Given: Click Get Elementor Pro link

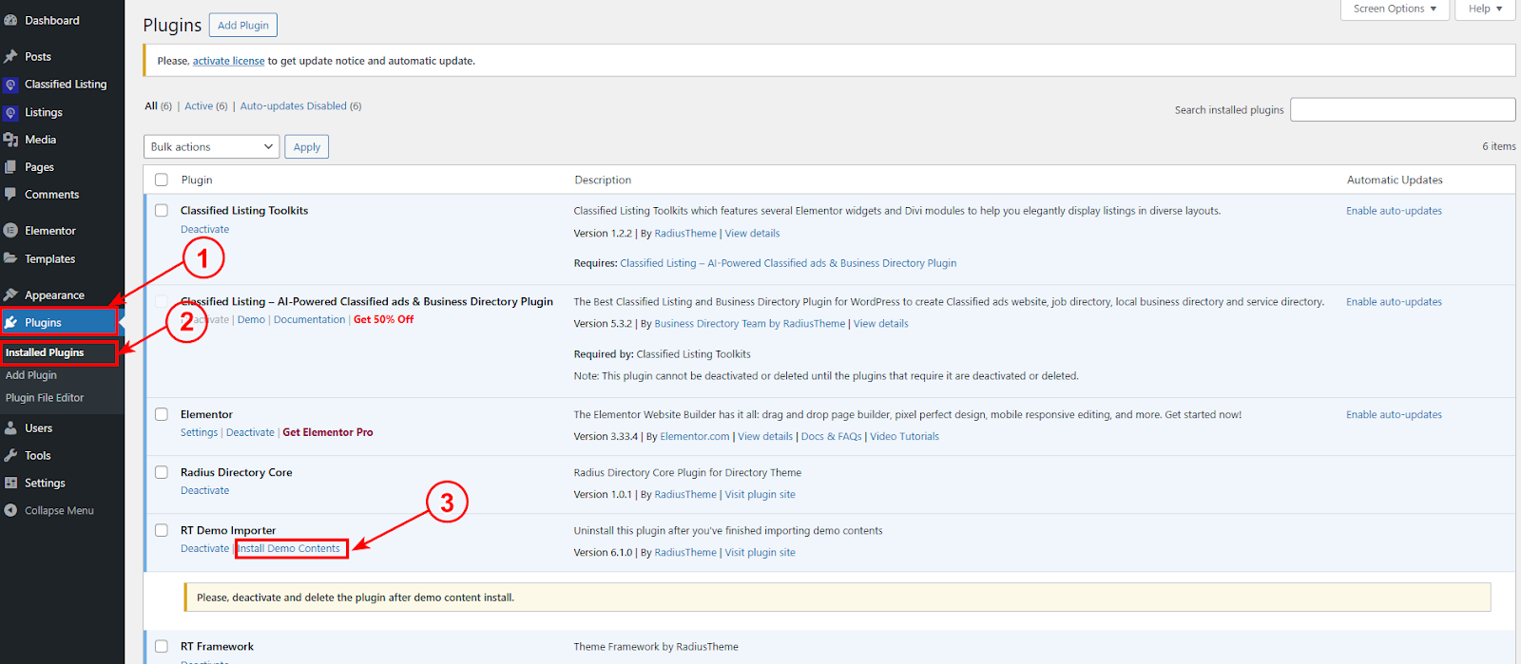Looking at the screenshot, I should tap(328, 432).
